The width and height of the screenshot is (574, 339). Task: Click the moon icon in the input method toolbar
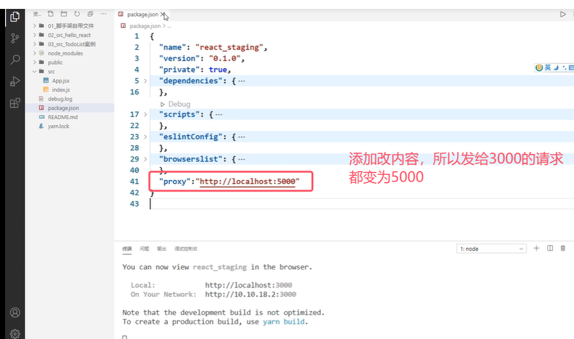(x=556, y=67)
